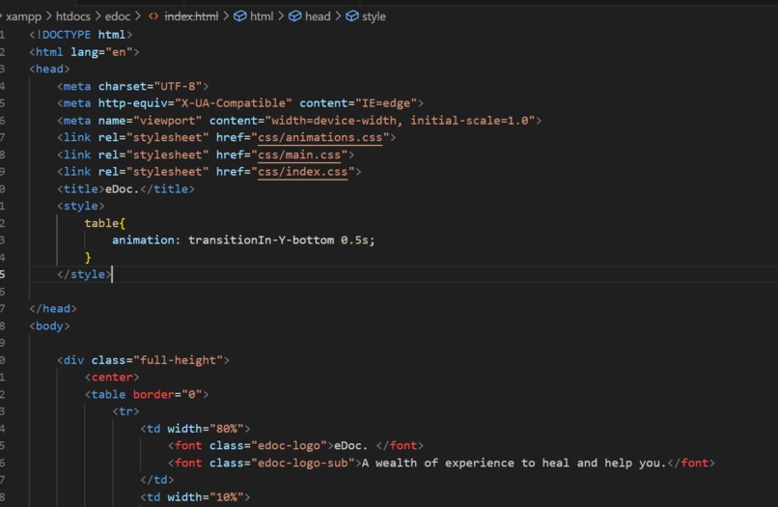Click on the DOCTYPE html line
This screenshot has width=778, height=507.
(x=80, y=35)
